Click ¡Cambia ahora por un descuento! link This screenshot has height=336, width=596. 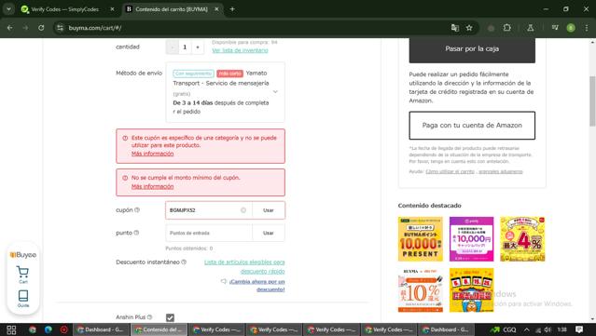[x=256, y=285]
